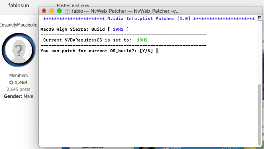This screenshot has width=264, height=149.
Task: Click the [Y/N] prompt cursor
Action: [157, 51]
